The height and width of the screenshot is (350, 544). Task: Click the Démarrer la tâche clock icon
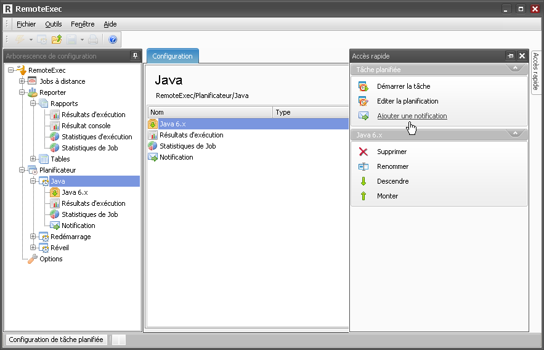pyautogui.click(x=363, y=86)
